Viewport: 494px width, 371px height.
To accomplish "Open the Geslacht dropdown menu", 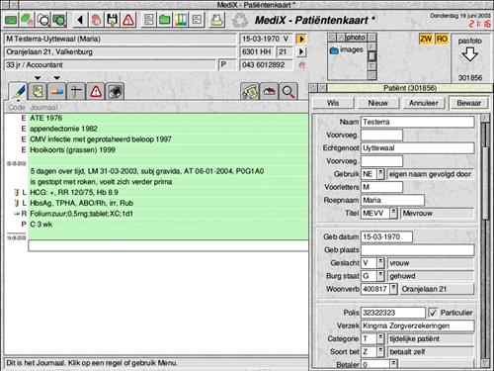I will click(x=380, y=263).
